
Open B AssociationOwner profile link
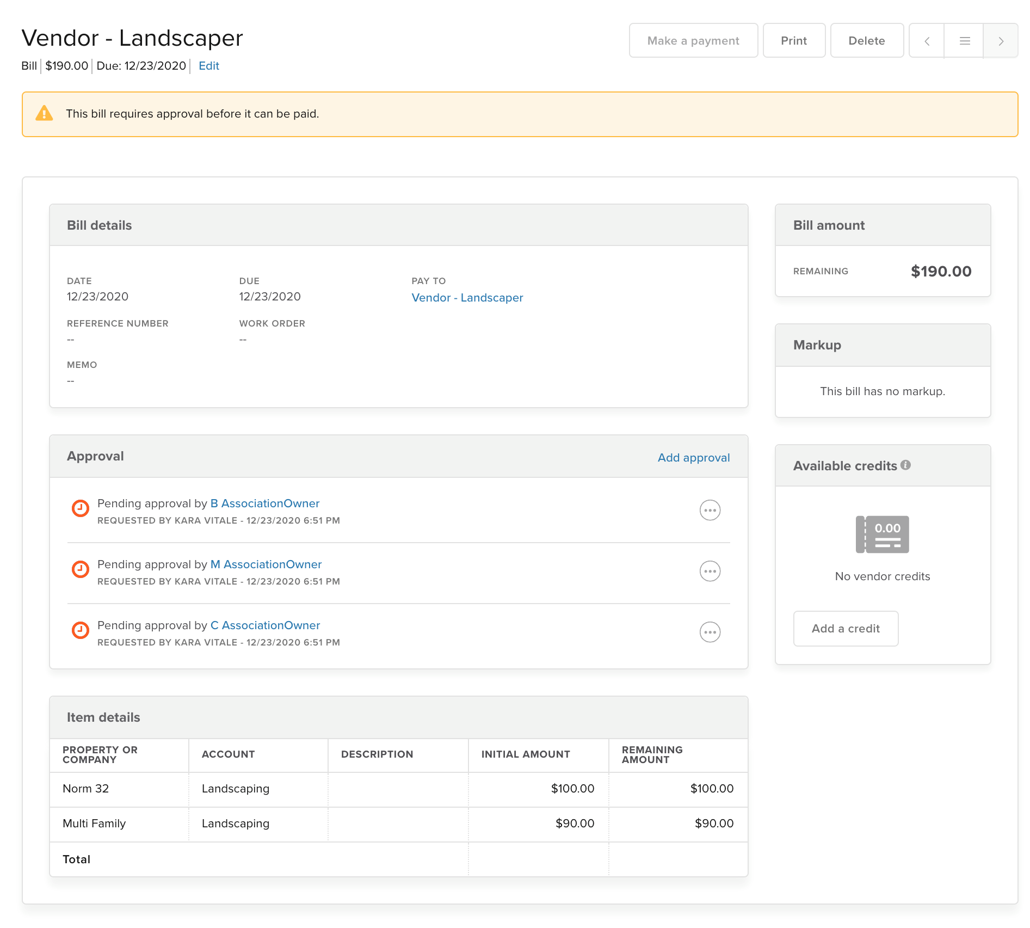(x=265, y=503)
